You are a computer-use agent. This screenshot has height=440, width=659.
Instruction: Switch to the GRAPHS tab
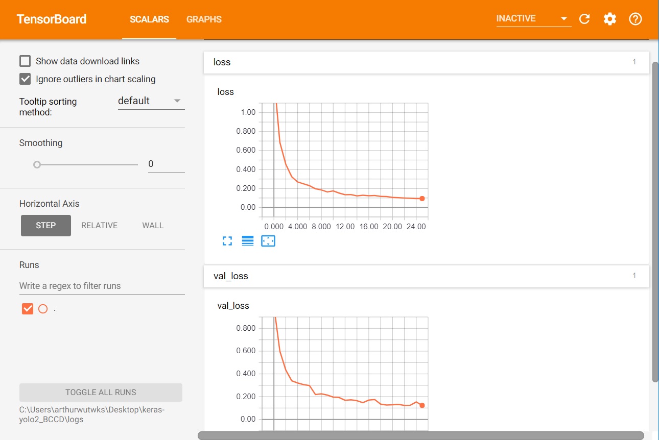pyautogui.click(x=204, y=19)
